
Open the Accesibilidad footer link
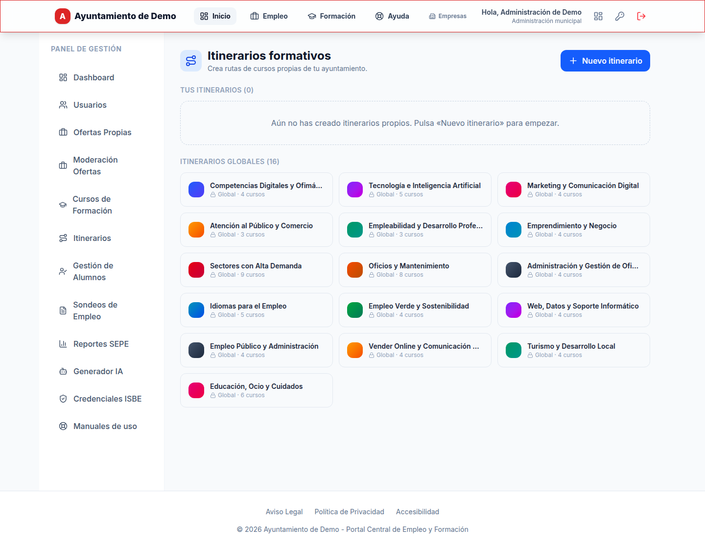418,512
